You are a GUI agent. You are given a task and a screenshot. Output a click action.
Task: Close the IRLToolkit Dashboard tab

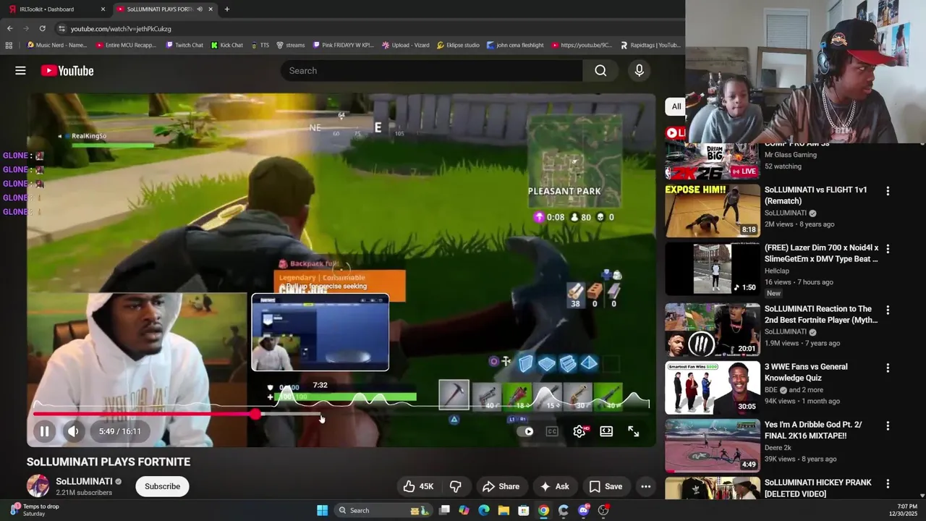tap(103, 9)
